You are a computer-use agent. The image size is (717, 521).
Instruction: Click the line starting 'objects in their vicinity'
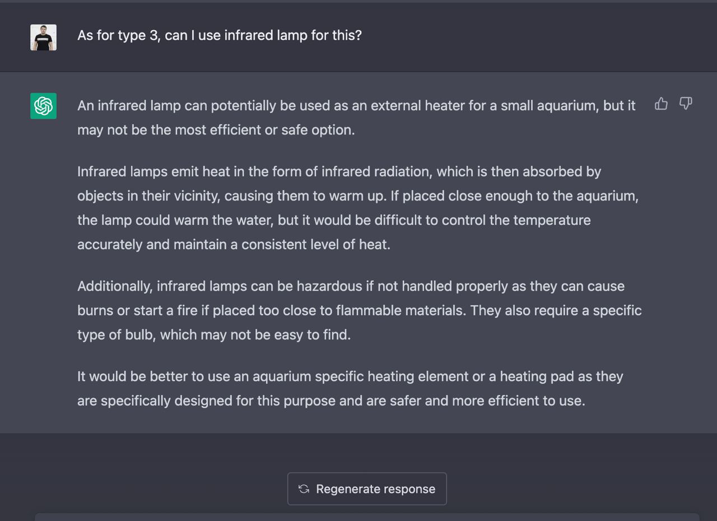point(358,196)
